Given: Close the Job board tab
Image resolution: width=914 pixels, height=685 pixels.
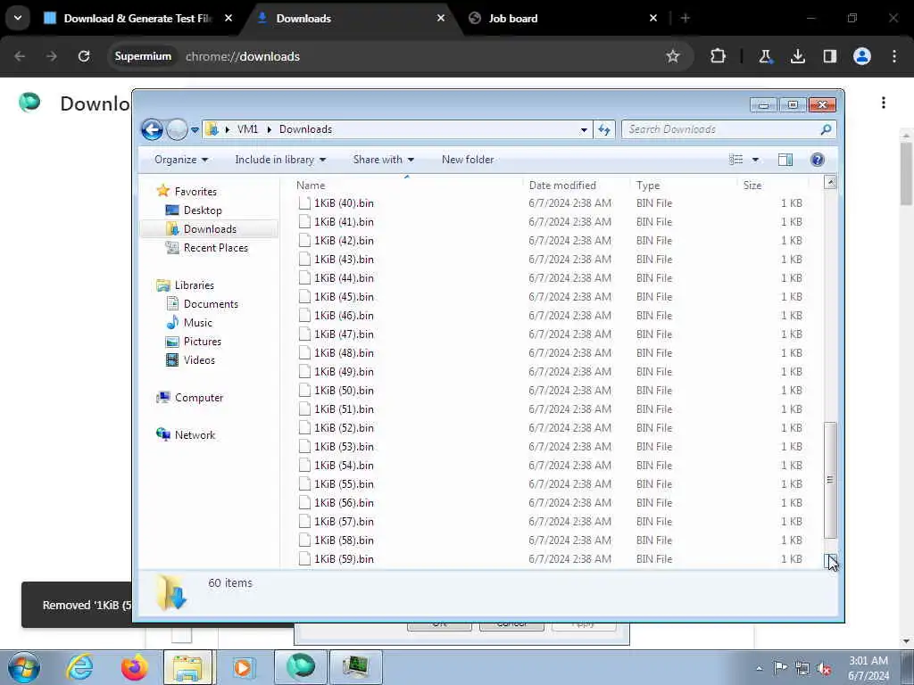Looking at the screenshot, I should [652, 19].
